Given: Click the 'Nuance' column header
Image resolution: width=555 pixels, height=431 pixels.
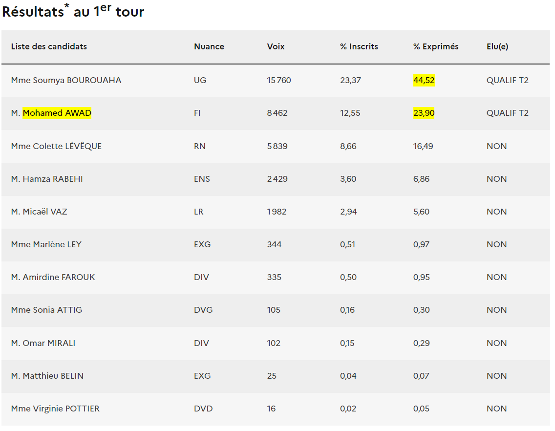Looking at the screenshot, I should (209, 47).
